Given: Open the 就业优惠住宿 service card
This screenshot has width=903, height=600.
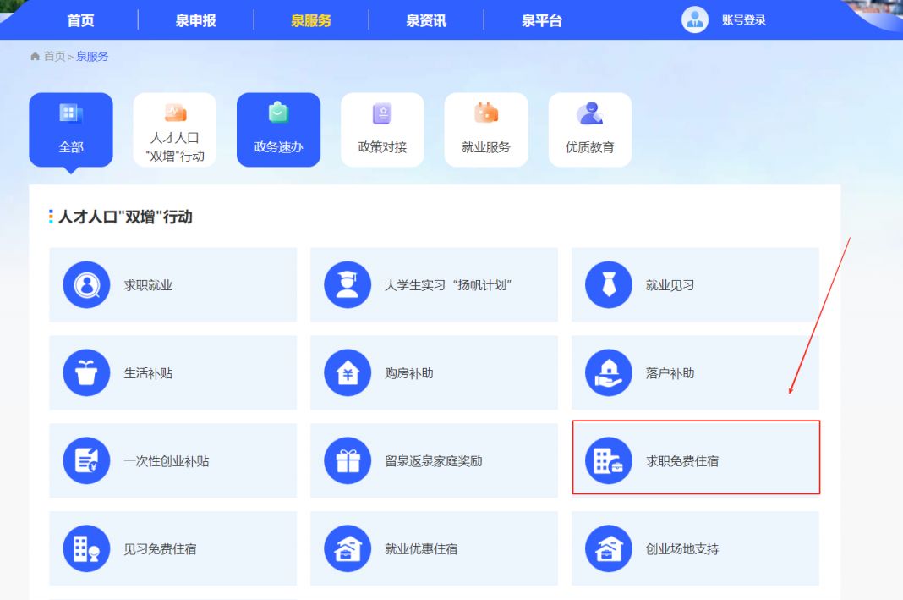Looking at the screenshot, I should coord(434,548).
